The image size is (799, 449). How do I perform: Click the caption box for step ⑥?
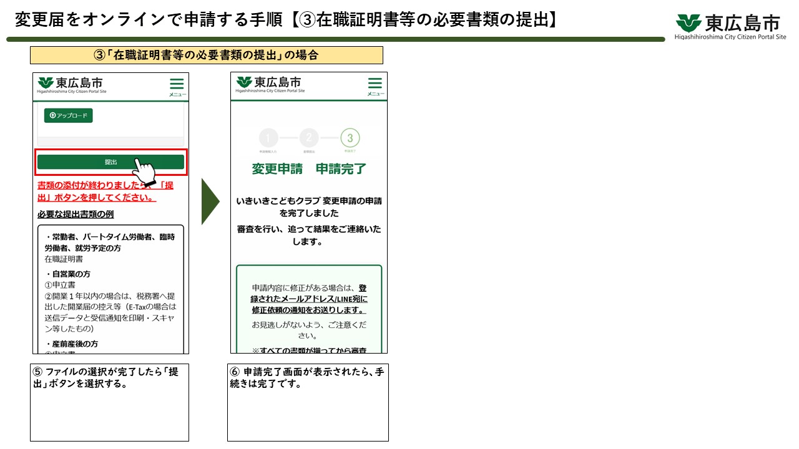pyautogui.click(x=308, y=402)
